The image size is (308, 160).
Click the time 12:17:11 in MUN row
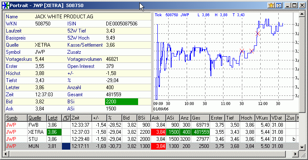pyautogui.click(x=80, y=146)
